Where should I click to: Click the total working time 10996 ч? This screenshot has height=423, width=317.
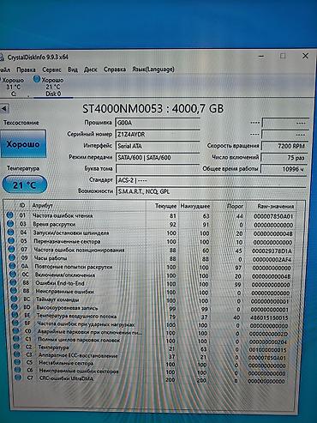coord(284,169)
